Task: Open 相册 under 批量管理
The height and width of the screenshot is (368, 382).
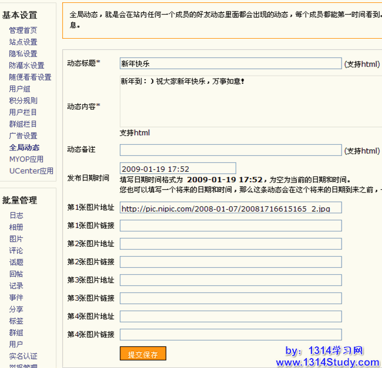Action: 16,227
